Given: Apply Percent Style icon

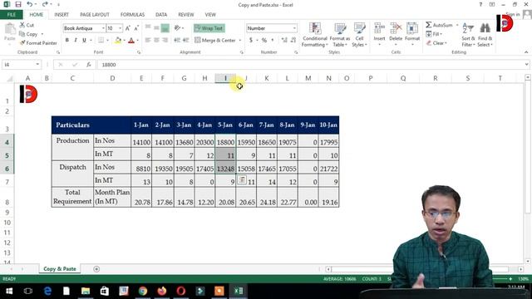Looking at the screenshot, I should (x=264, y=41).
